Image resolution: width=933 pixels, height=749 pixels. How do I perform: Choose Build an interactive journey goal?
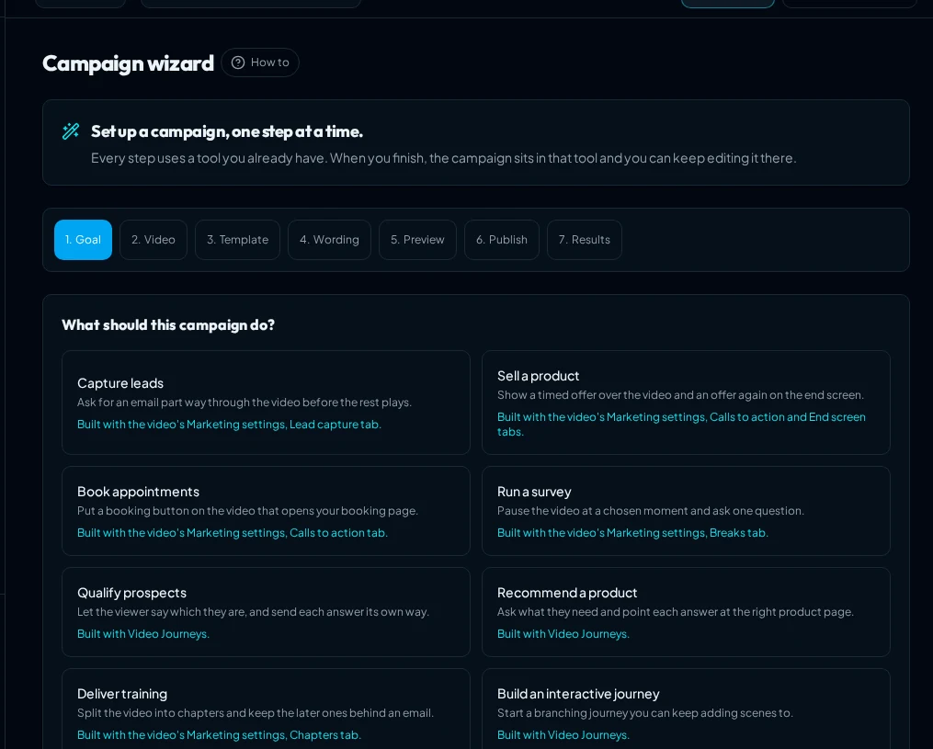[686, 709]
